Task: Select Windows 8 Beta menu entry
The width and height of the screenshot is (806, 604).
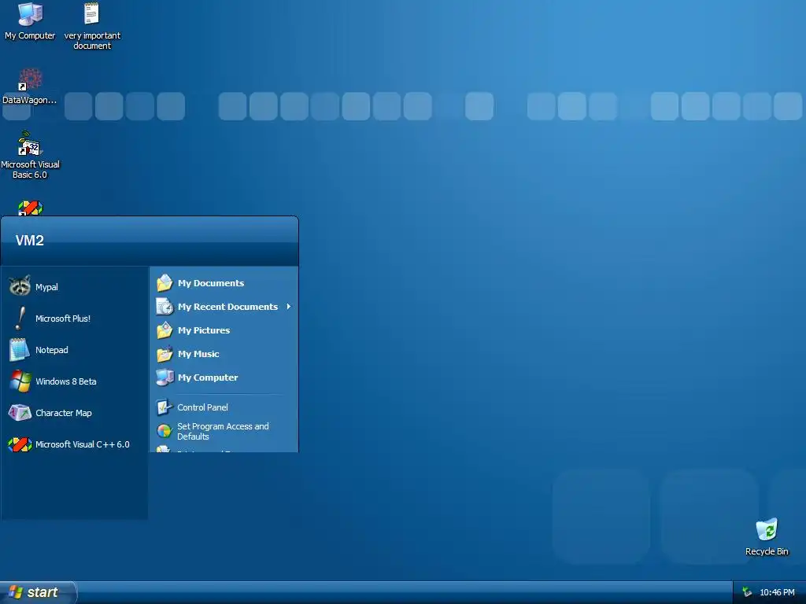Action: tap(75, 381)
